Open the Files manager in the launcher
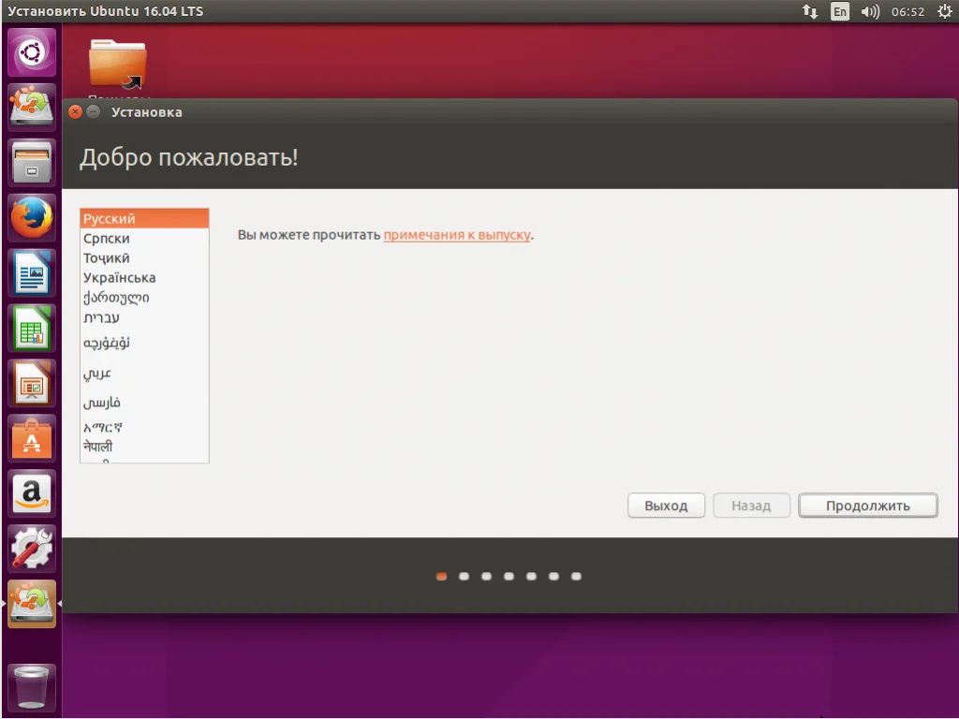Screen dimensions: 959x719 [x=32, y=163]
